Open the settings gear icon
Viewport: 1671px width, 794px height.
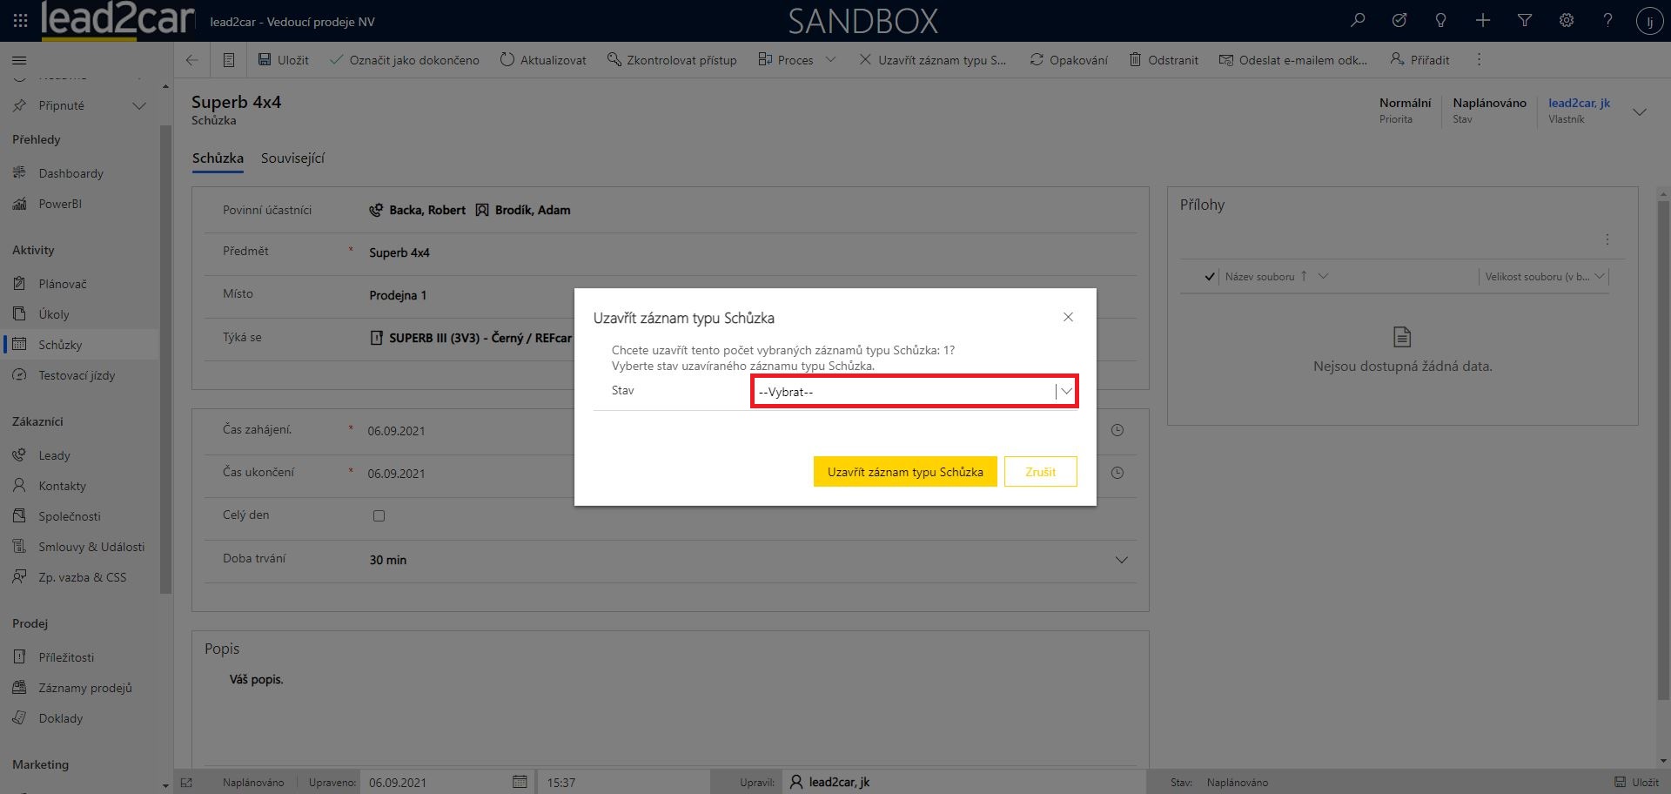pyautogui.click(x=1567, y=20)
